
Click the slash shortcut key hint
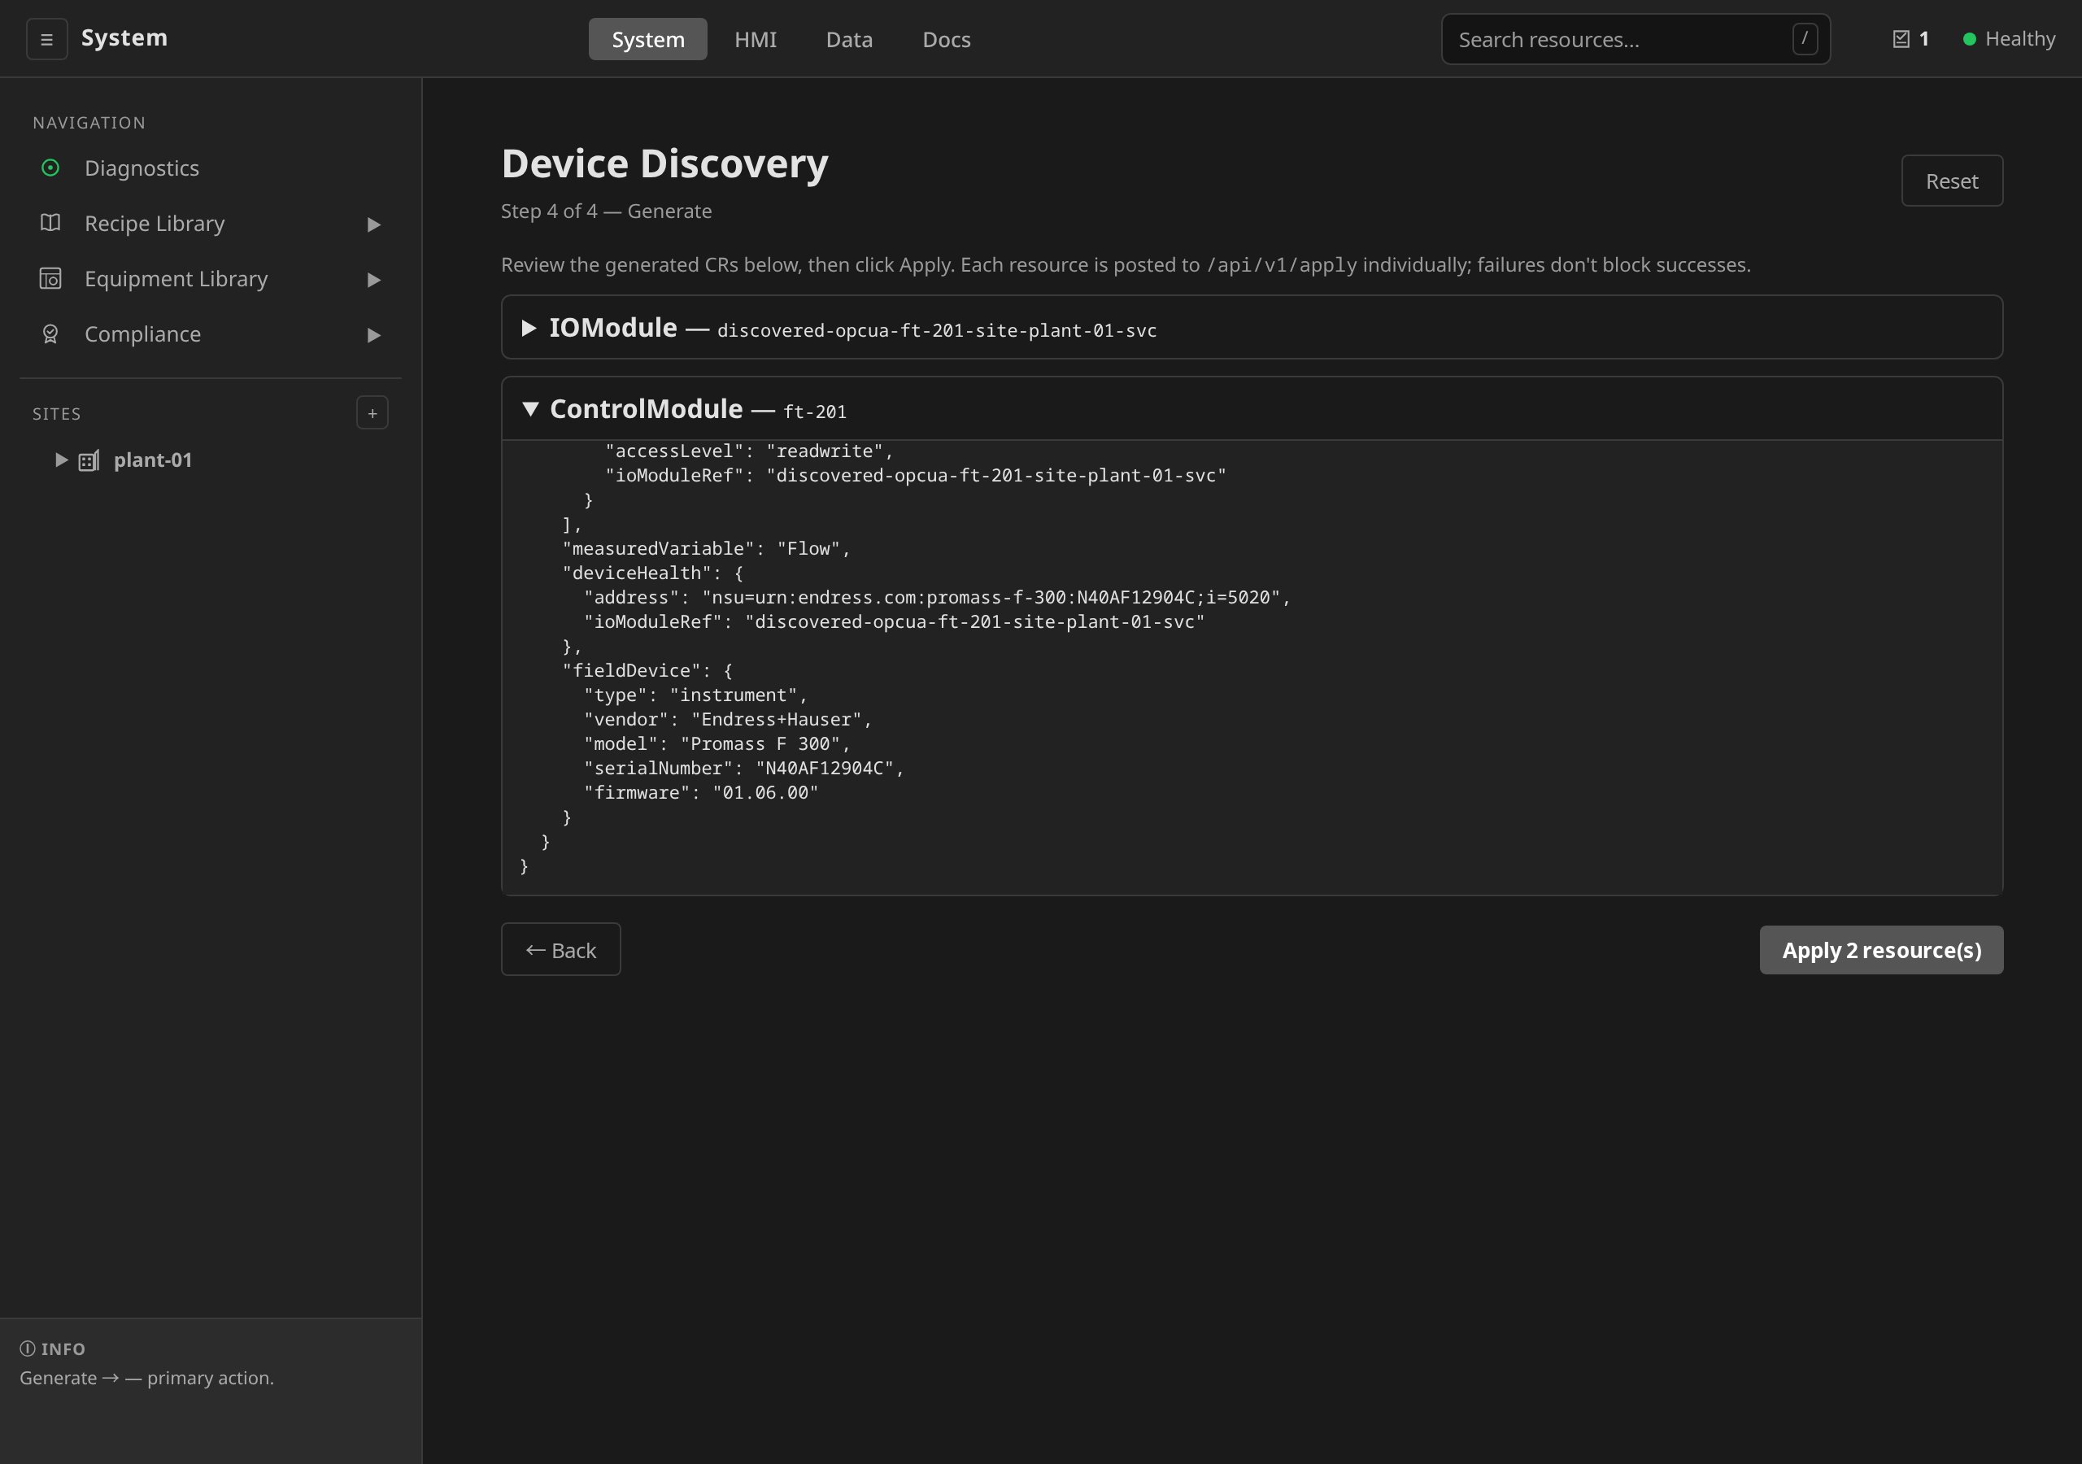pyautogui.click(x=1804, y=39)
